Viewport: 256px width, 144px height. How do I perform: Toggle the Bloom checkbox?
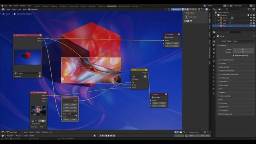coord(220,64)
